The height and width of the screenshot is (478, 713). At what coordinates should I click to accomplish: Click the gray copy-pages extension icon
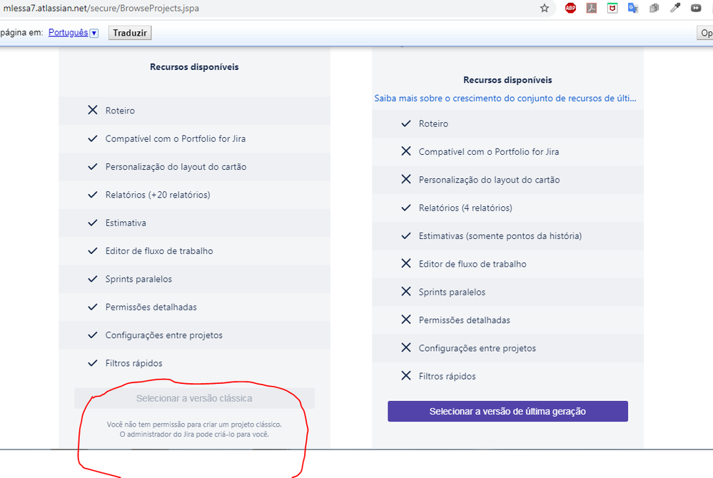coord(654,8)
